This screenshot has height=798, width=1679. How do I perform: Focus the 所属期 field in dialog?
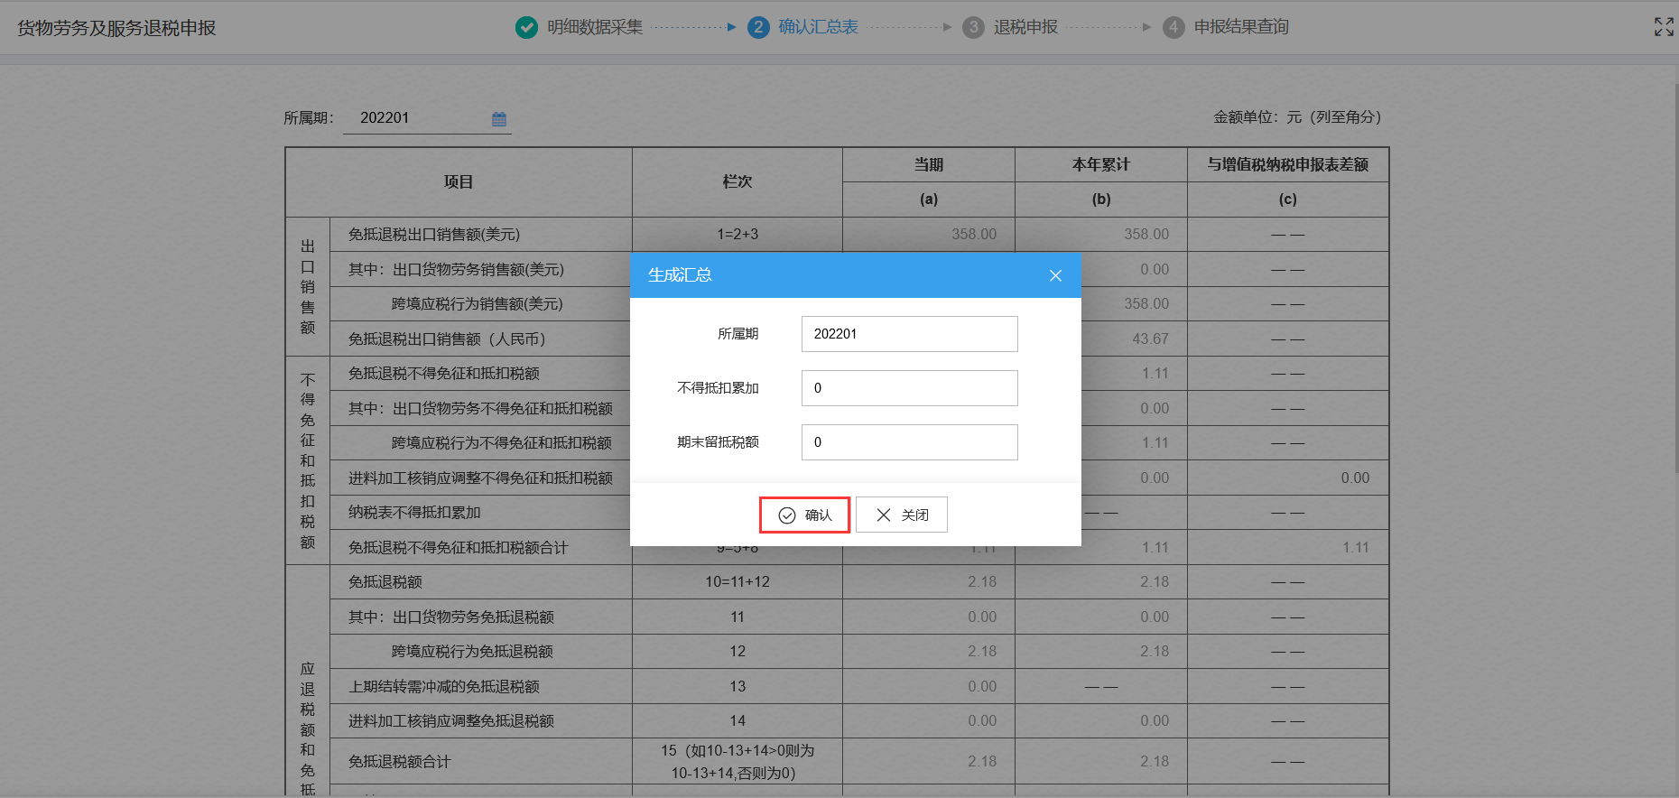pyautogui.click(x=910, y=334)
